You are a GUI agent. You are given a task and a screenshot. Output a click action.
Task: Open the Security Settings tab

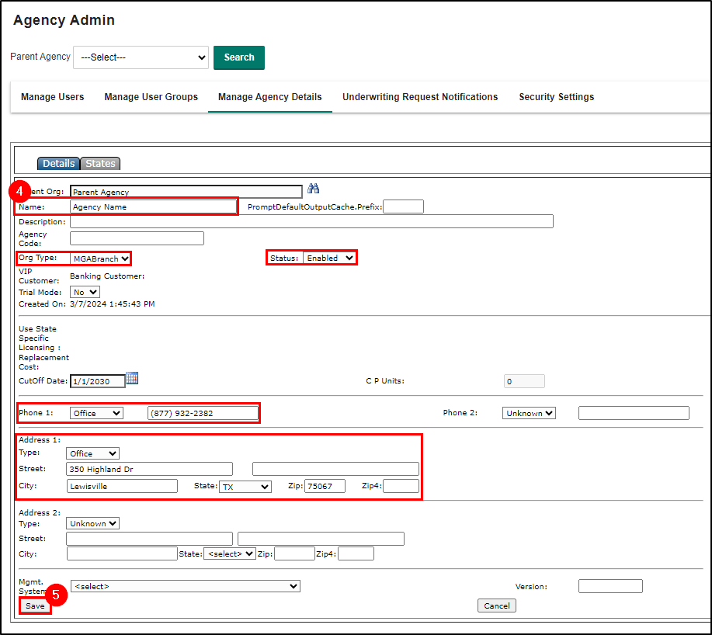(556, 97)
